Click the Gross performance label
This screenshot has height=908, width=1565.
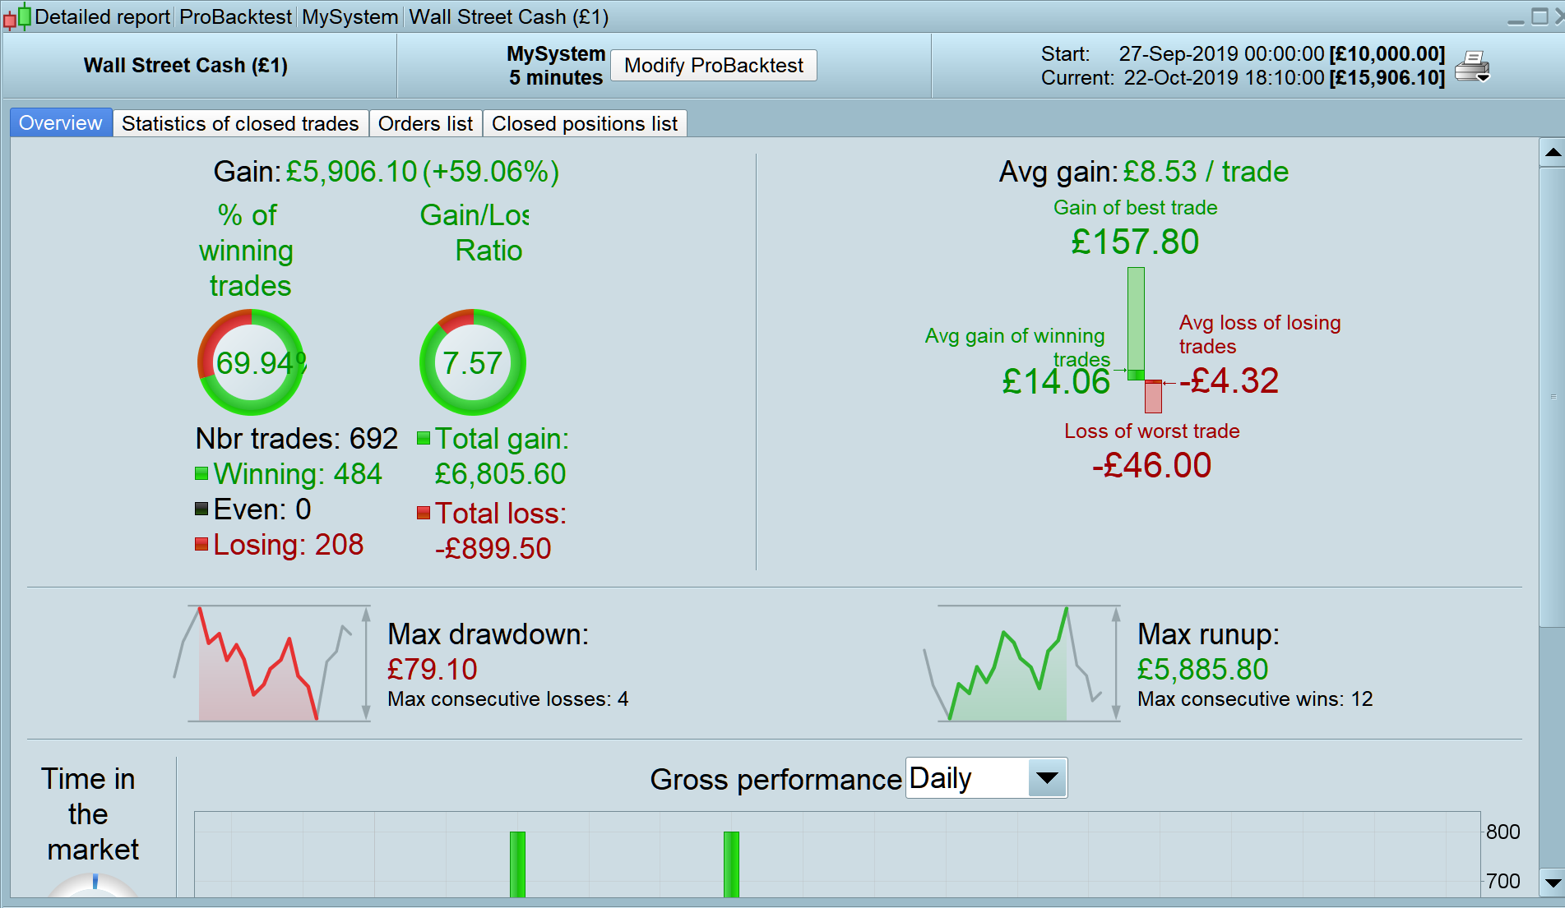point(776,780)
